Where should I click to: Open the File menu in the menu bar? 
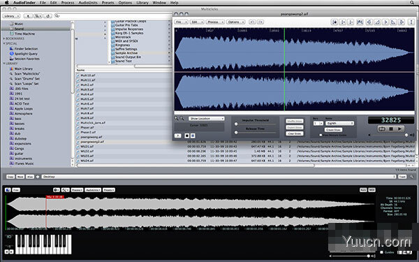[43, 3]
